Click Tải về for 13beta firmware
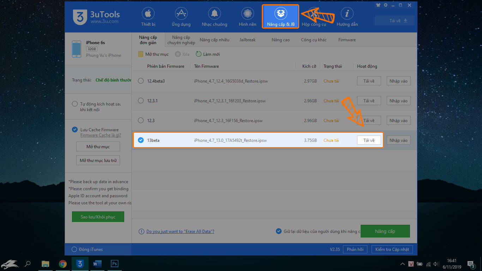 point(369,140)
